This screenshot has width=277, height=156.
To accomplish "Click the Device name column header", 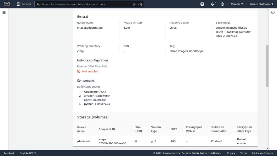I will coord(82,129).
